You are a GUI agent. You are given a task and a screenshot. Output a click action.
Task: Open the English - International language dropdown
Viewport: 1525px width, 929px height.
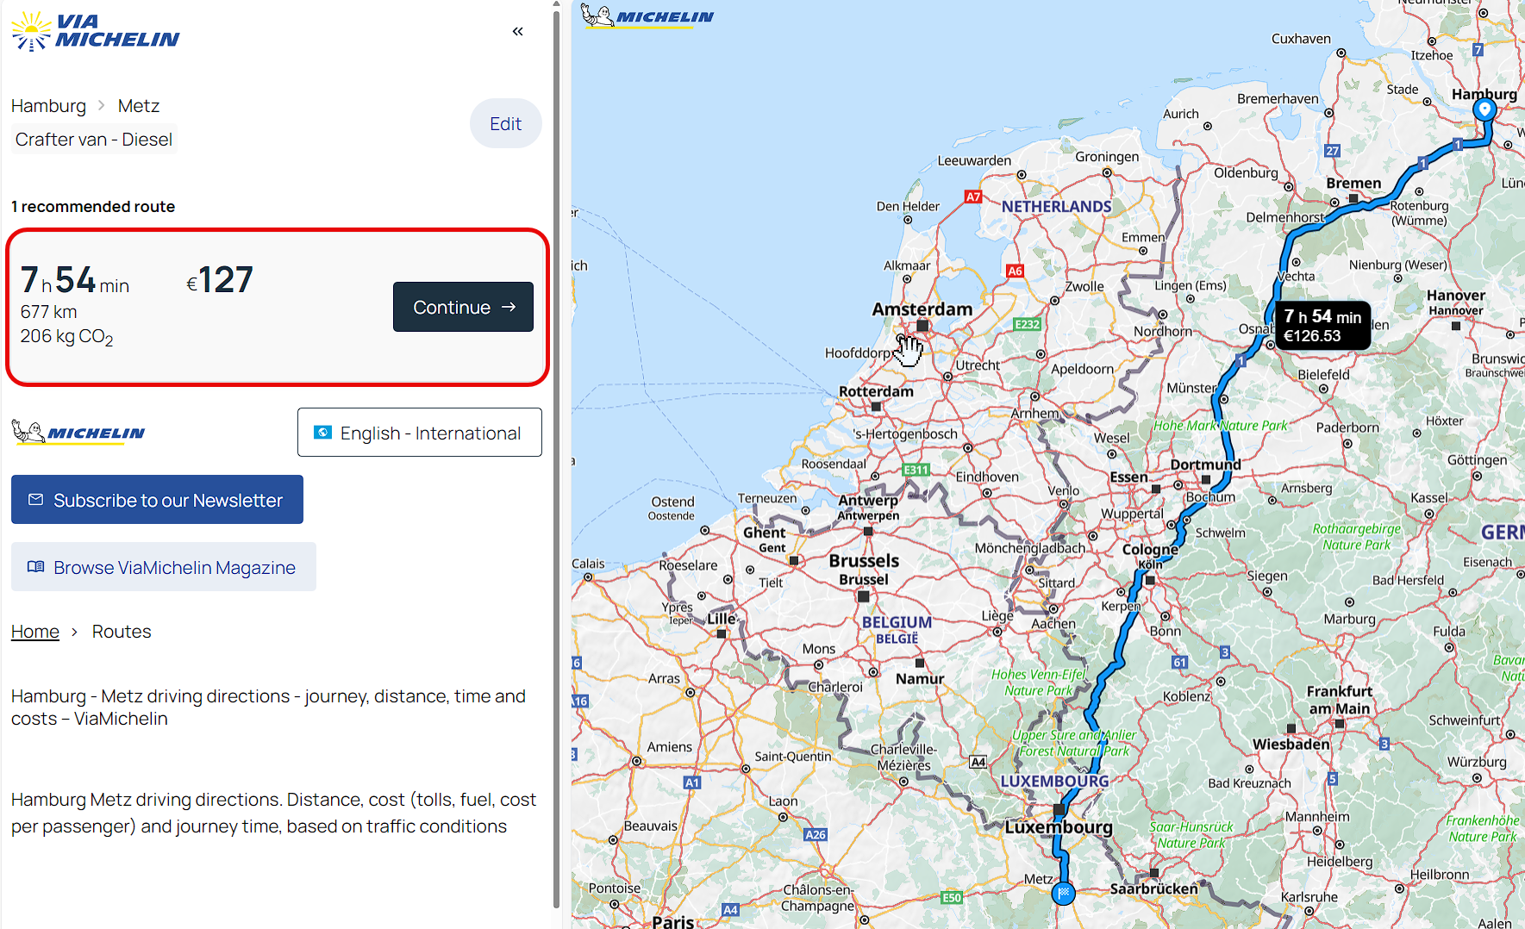pyautogui.click(x=419, y=433)
